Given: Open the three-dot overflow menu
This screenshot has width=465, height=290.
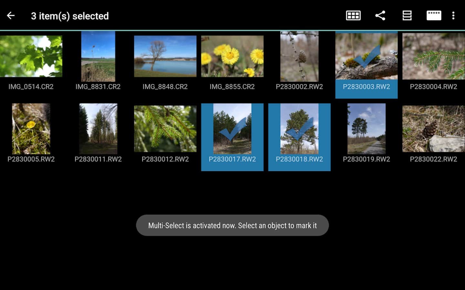Looking at the screenshot, I should click(x=453, y=15).
